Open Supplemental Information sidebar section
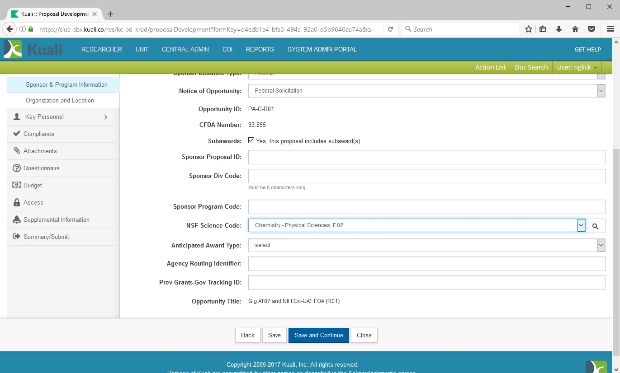Screen dimensions: 620x373 [x=56, y=219]
